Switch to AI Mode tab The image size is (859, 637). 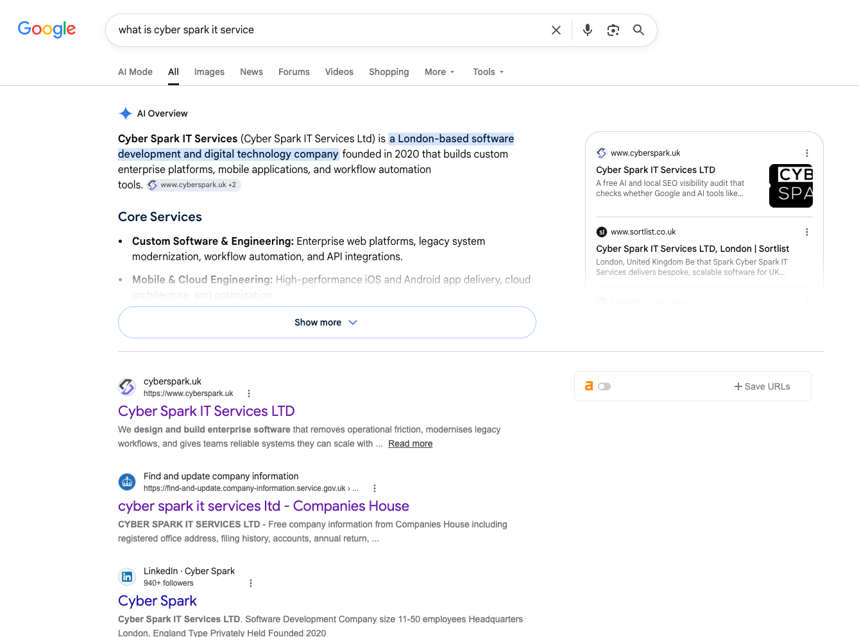click(x=135, y=72)
